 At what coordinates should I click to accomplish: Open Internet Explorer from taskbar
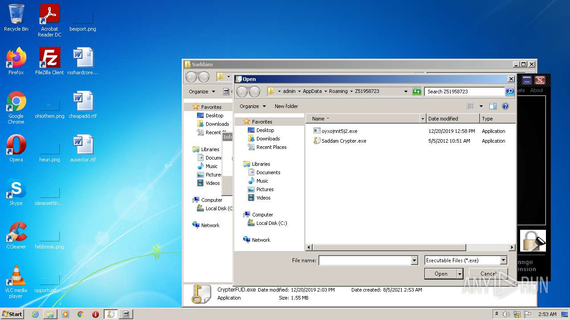point(35,314)
